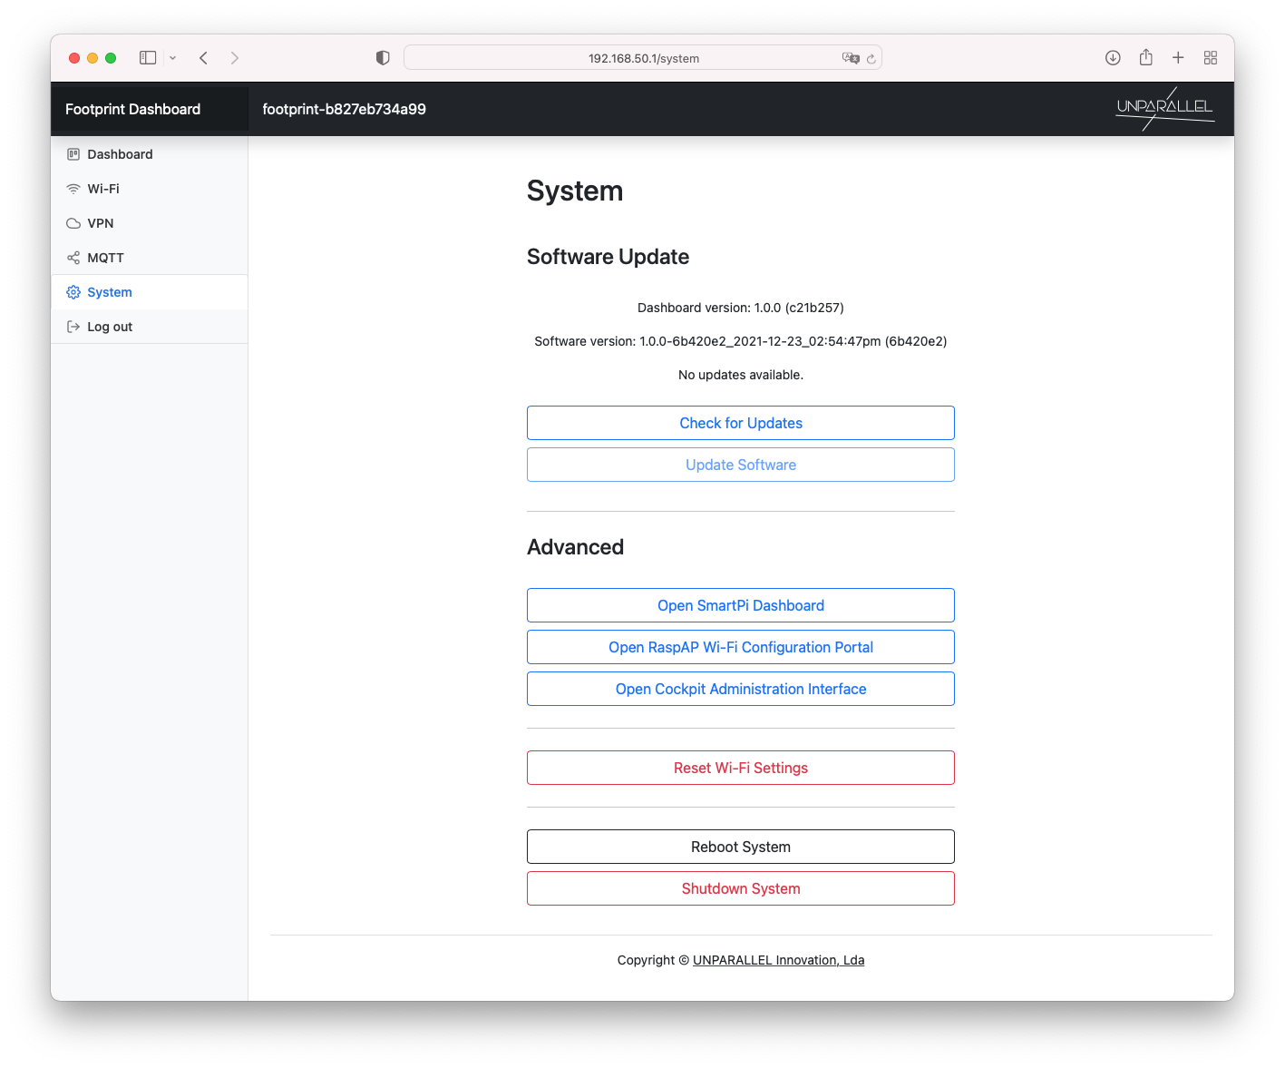The image size is (1285, 1068).
Task: Go to the Wi-Fi page
Action: pos(150,189)
